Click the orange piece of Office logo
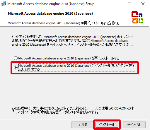The image size is (150, 130). click(x=135, y=21)
